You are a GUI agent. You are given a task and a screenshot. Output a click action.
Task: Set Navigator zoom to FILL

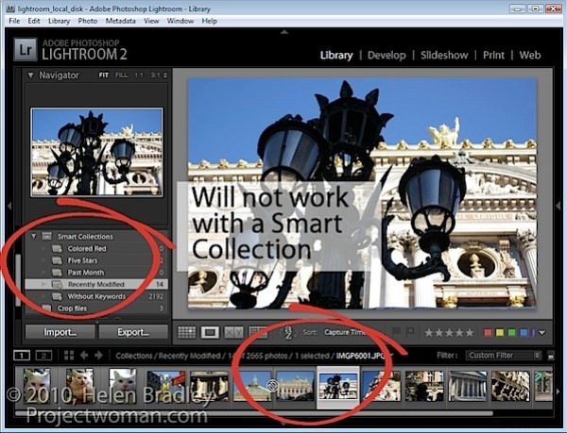pos(121,75)
